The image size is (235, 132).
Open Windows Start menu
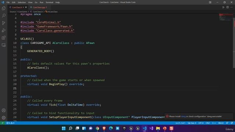(64, 128)
